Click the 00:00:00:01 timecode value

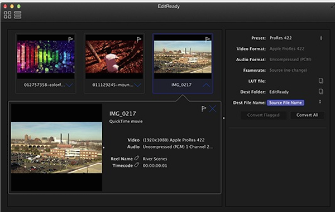click(155, 166)
